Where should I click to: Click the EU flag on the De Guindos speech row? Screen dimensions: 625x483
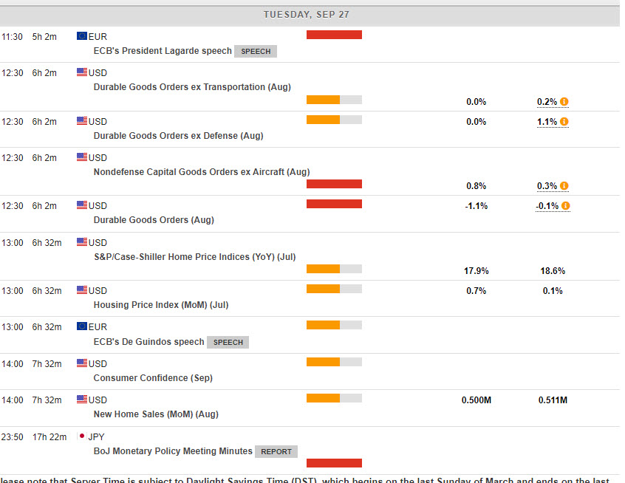pos(81,326)
